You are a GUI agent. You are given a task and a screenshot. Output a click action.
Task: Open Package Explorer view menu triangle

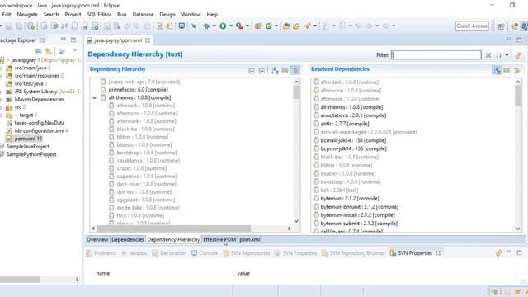[x=74, y=51]
